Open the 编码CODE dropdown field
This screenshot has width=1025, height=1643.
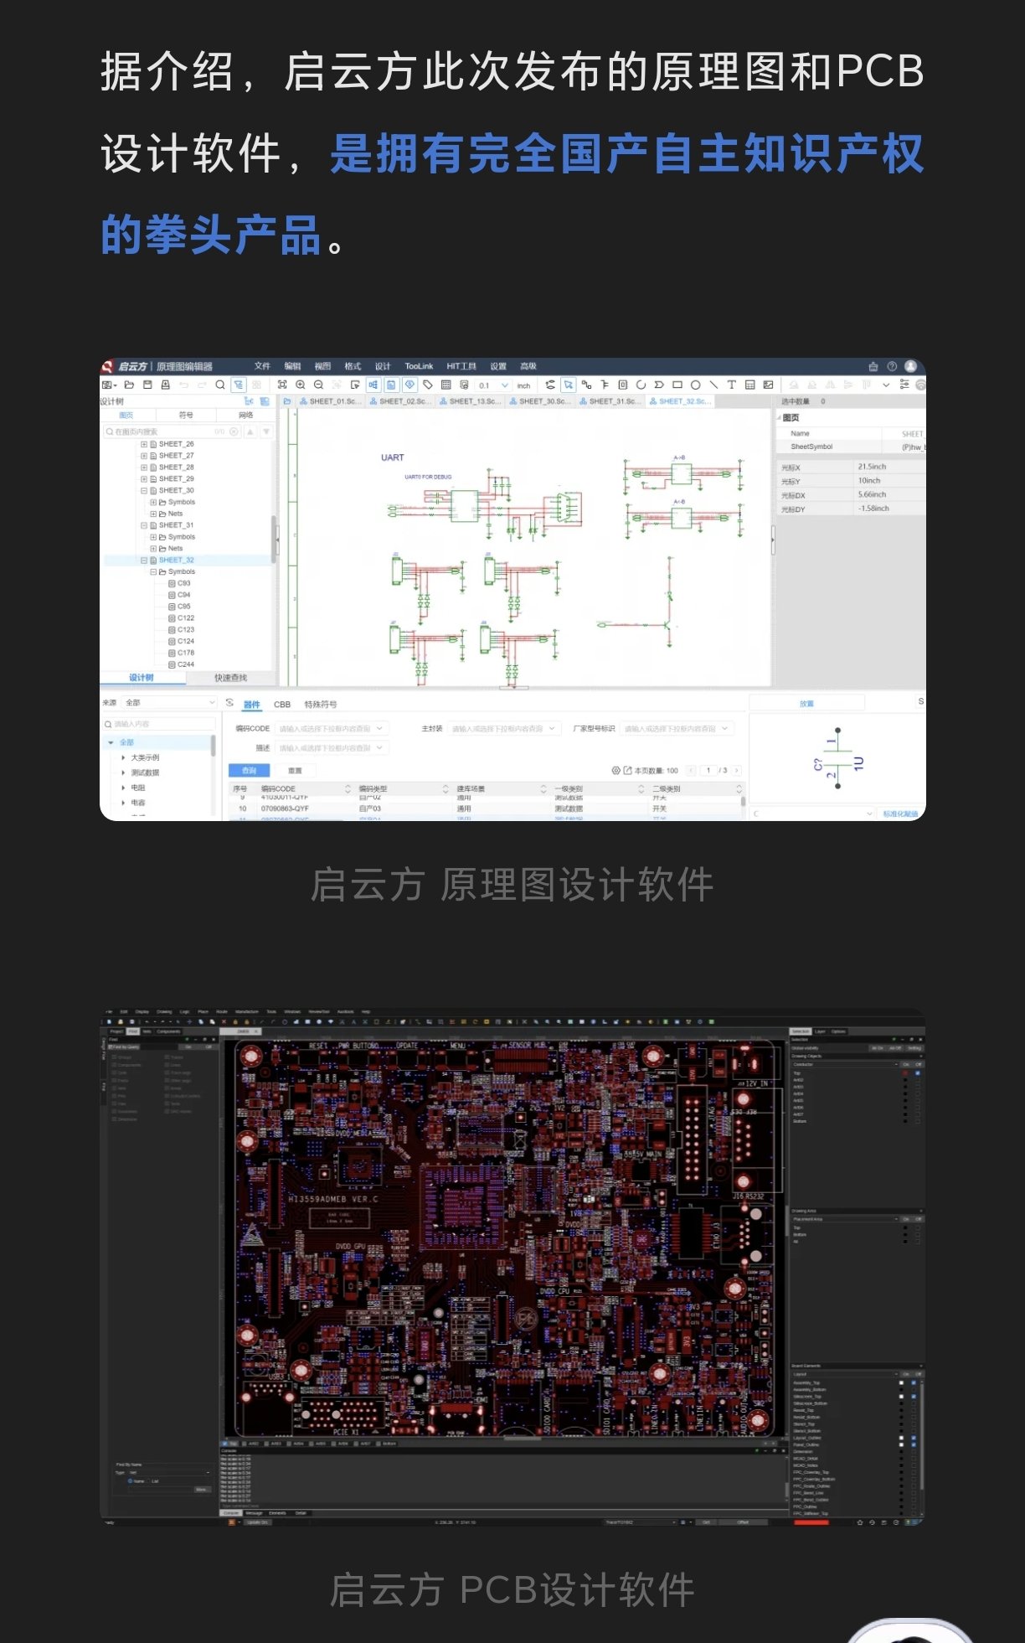(x=331, y=729)
